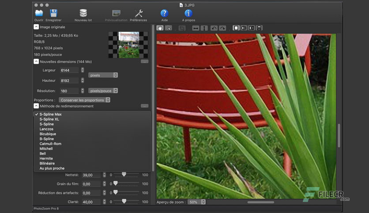Open the Aide help icon
Image resolution: width=369 pixels, height=213 pixels.
165,13
